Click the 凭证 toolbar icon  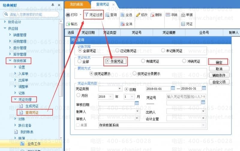coord(183,24)
